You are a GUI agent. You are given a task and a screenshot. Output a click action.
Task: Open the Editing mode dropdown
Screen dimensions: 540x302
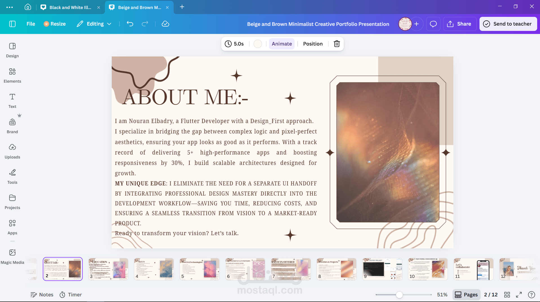click(94, 24)
